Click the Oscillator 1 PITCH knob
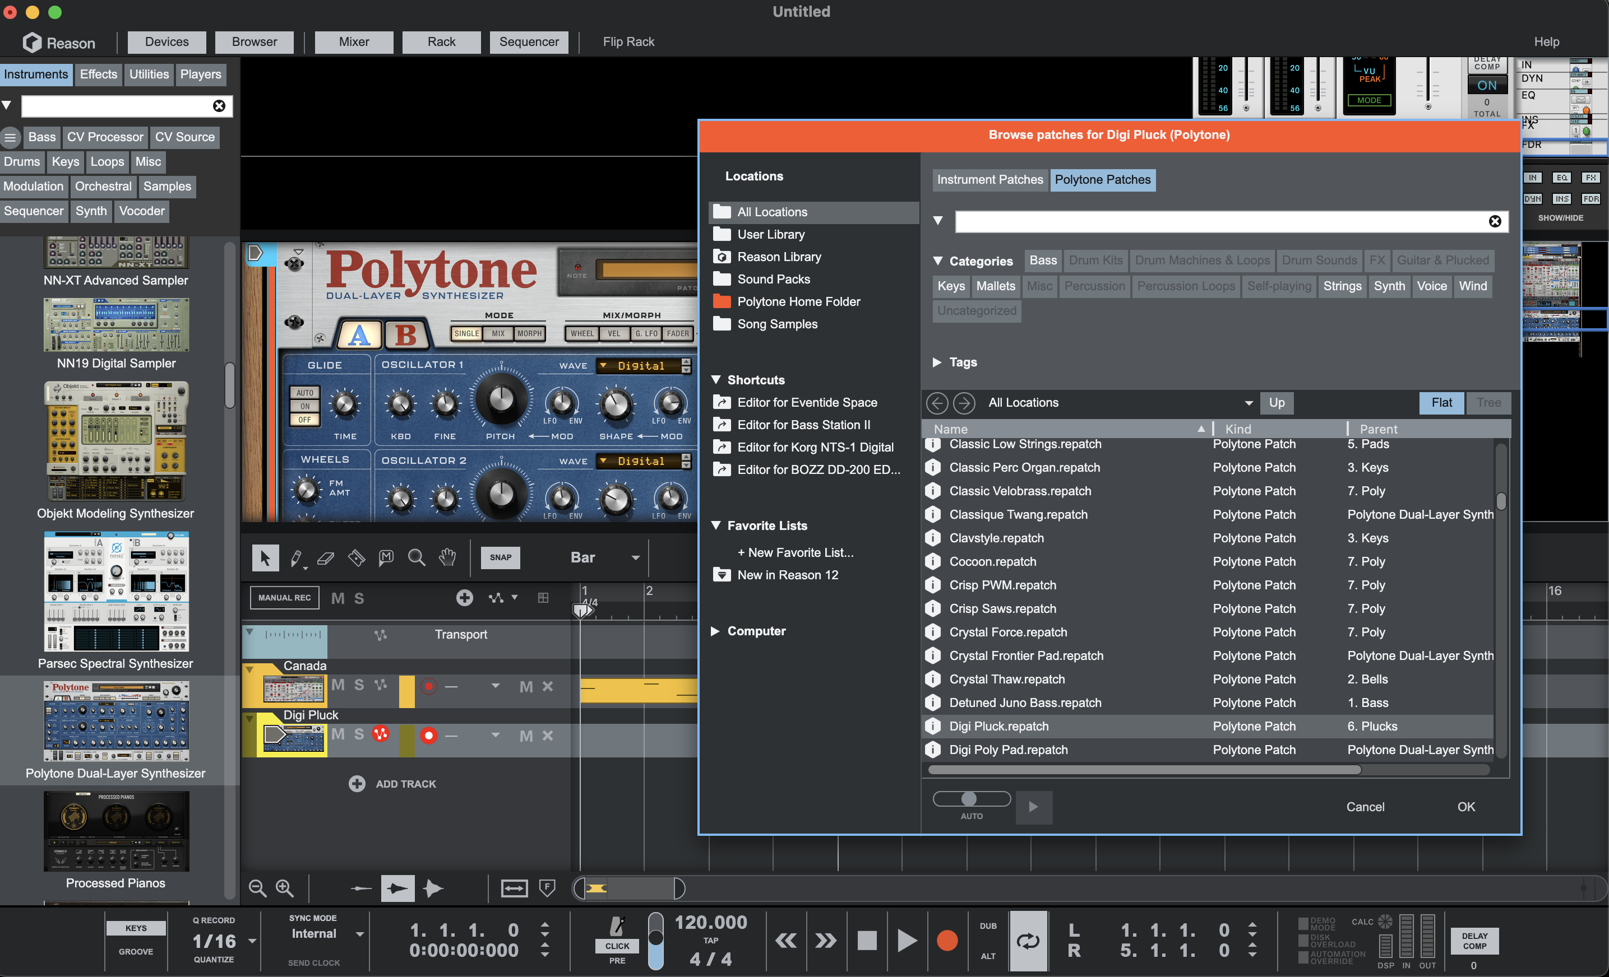Viewport: 1609px width, 977px height. pos(501,399)
